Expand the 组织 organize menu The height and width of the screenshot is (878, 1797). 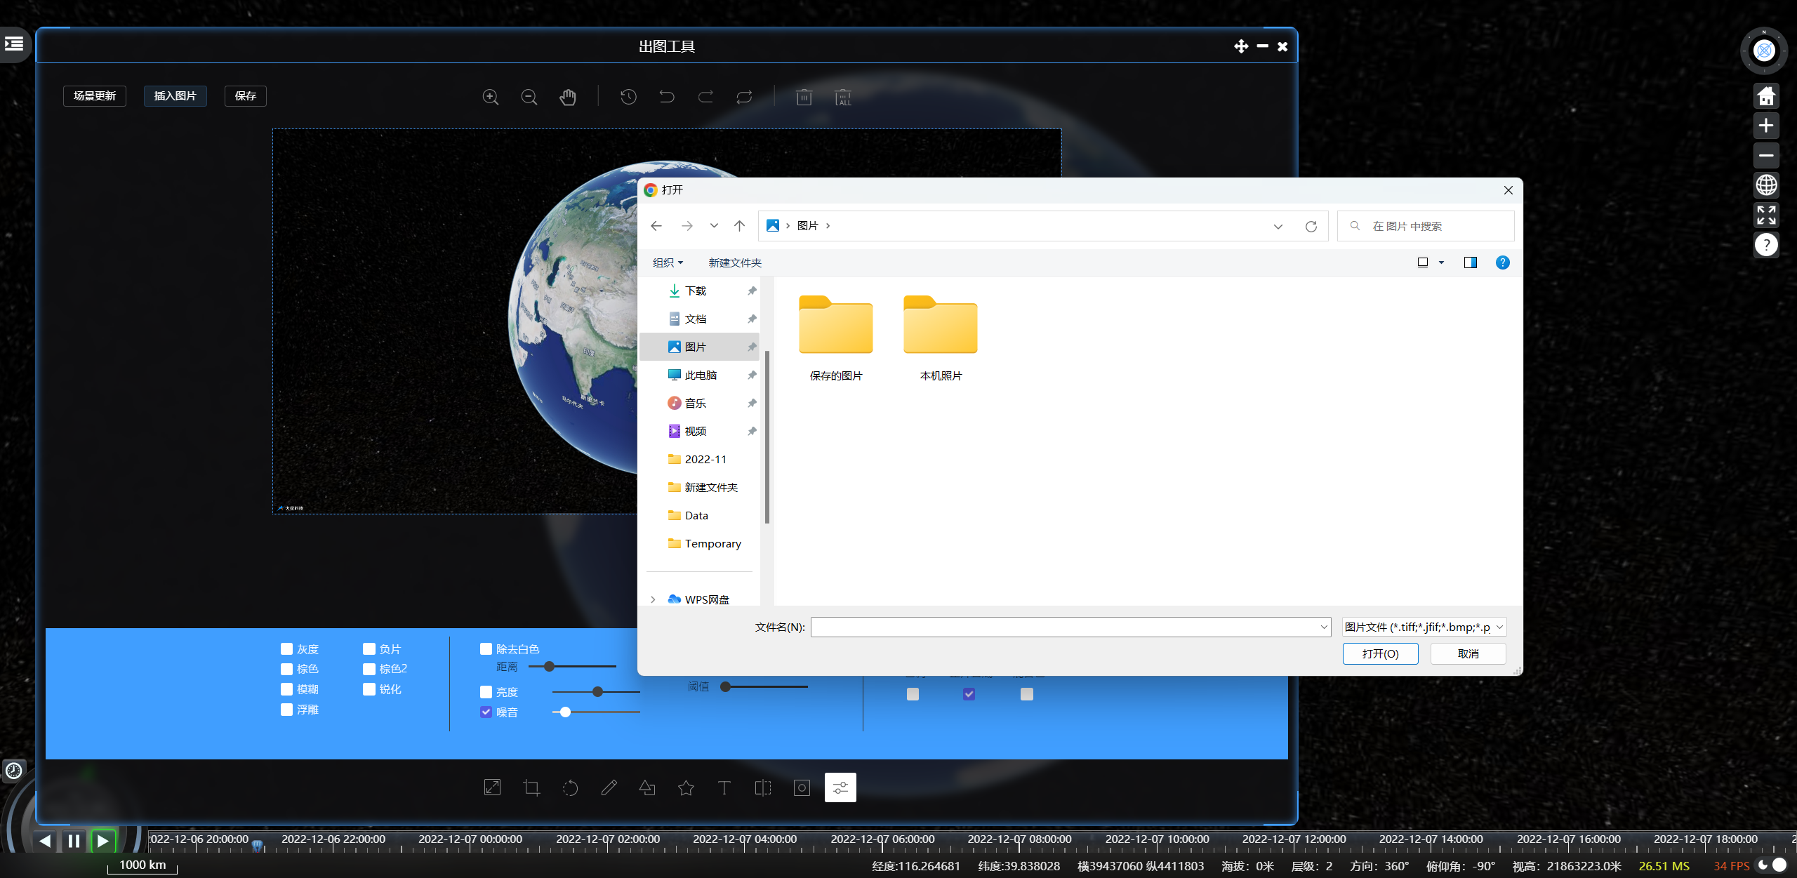click(x=667, y=262)
